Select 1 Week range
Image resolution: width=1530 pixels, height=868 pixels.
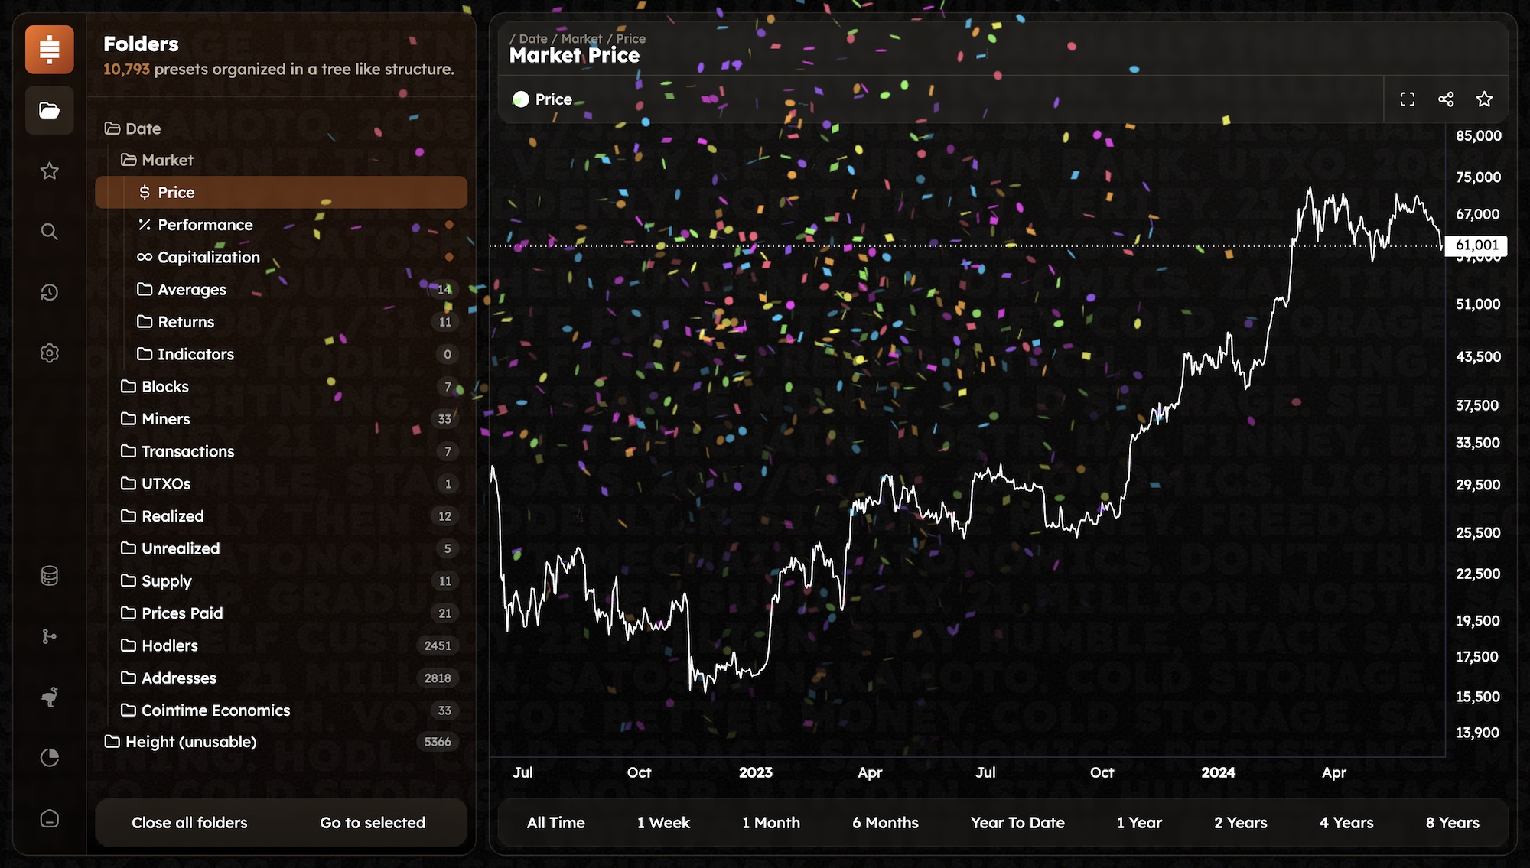663,823
